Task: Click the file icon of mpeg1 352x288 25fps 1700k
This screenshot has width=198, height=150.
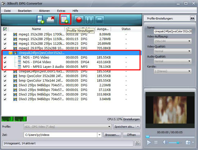Action: [x=15, y=34]
